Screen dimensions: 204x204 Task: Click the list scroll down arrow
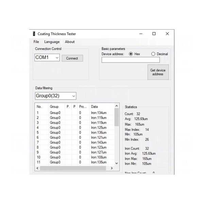click(117, 163)
